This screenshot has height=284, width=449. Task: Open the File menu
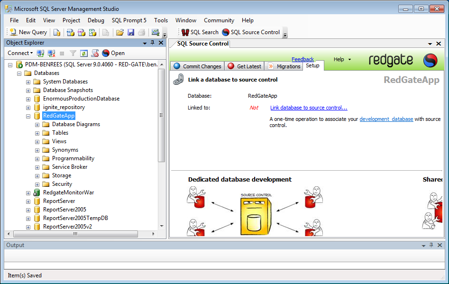click(14, 20)
